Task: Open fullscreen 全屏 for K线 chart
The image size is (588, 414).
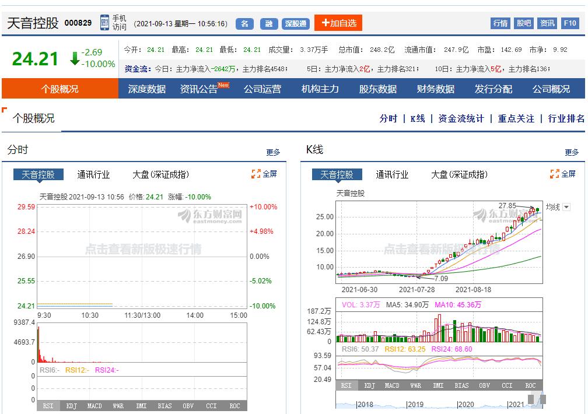Action: pos(563,174)
